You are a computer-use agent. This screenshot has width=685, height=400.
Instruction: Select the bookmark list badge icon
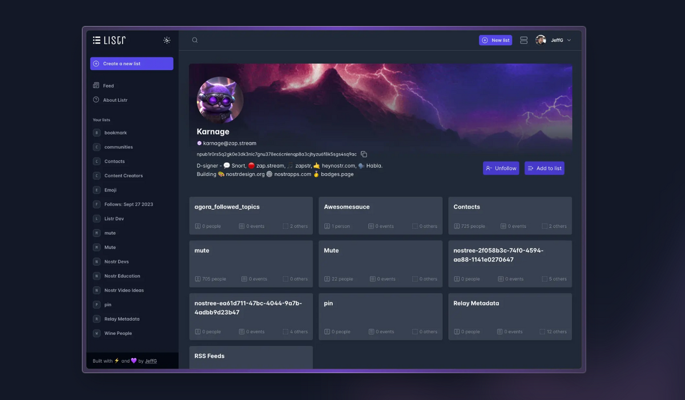96,133
